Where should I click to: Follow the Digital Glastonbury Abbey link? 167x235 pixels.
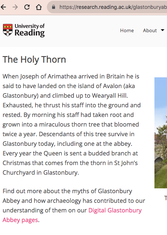coord(72,215)
